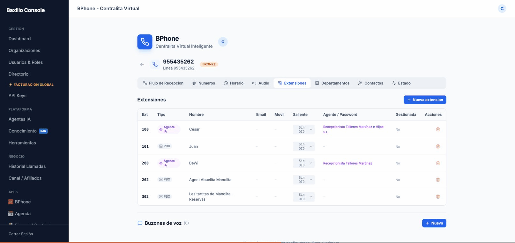Select the Horario tab

(x=234, y=83)
